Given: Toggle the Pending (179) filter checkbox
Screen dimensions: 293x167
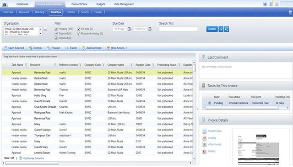Looking at the screenshot, I should point(56,29).
